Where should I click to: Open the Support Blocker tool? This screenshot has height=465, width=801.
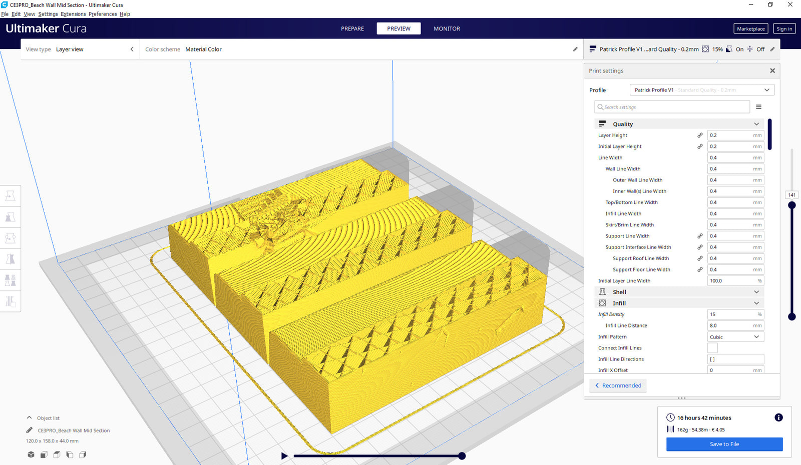point(10,301)
